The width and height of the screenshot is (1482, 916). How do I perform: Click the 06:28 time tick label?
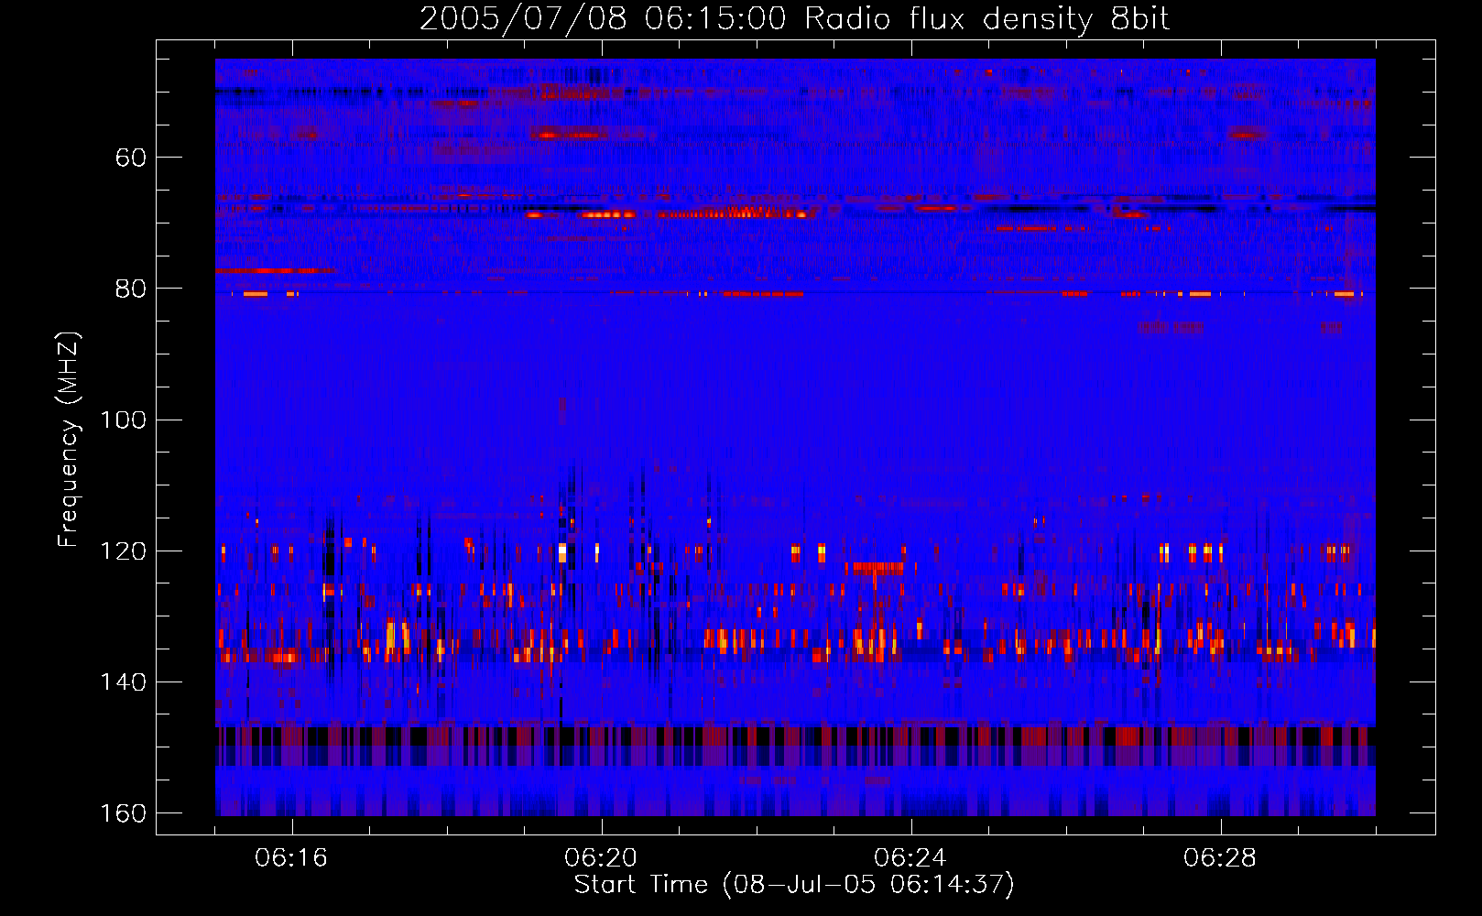1220,858
